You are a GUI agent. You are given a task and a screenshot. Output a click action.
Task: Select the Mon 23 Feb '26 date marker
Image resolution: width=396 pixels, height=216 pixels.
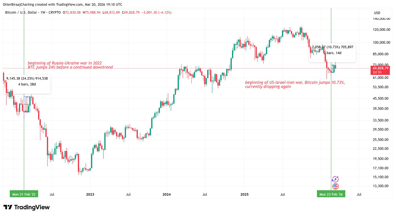click(x=331, y=194)
